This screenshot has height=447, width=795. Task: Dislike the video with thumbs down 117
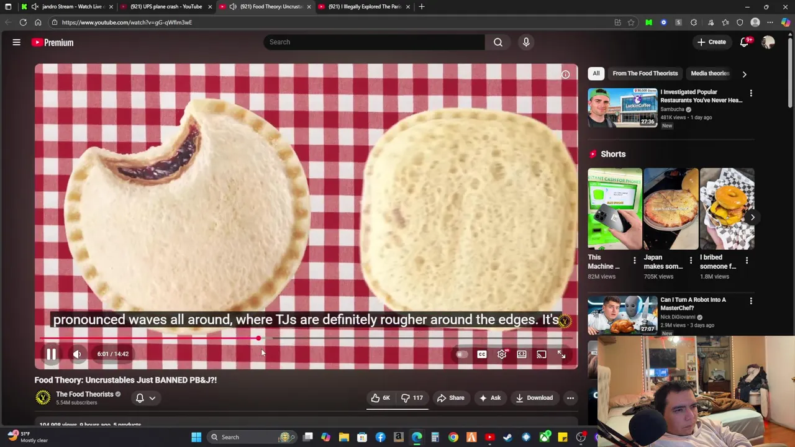[x=412, y=398]
